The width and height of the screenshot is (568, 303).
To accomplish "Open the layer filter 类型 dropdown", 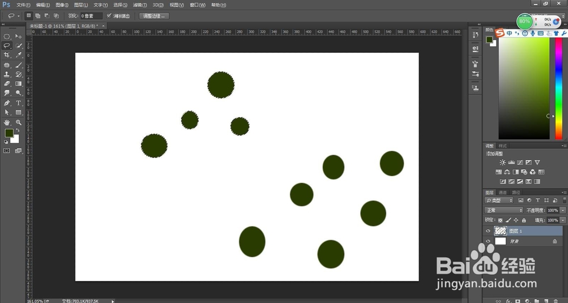I will (x=499, y=200).
